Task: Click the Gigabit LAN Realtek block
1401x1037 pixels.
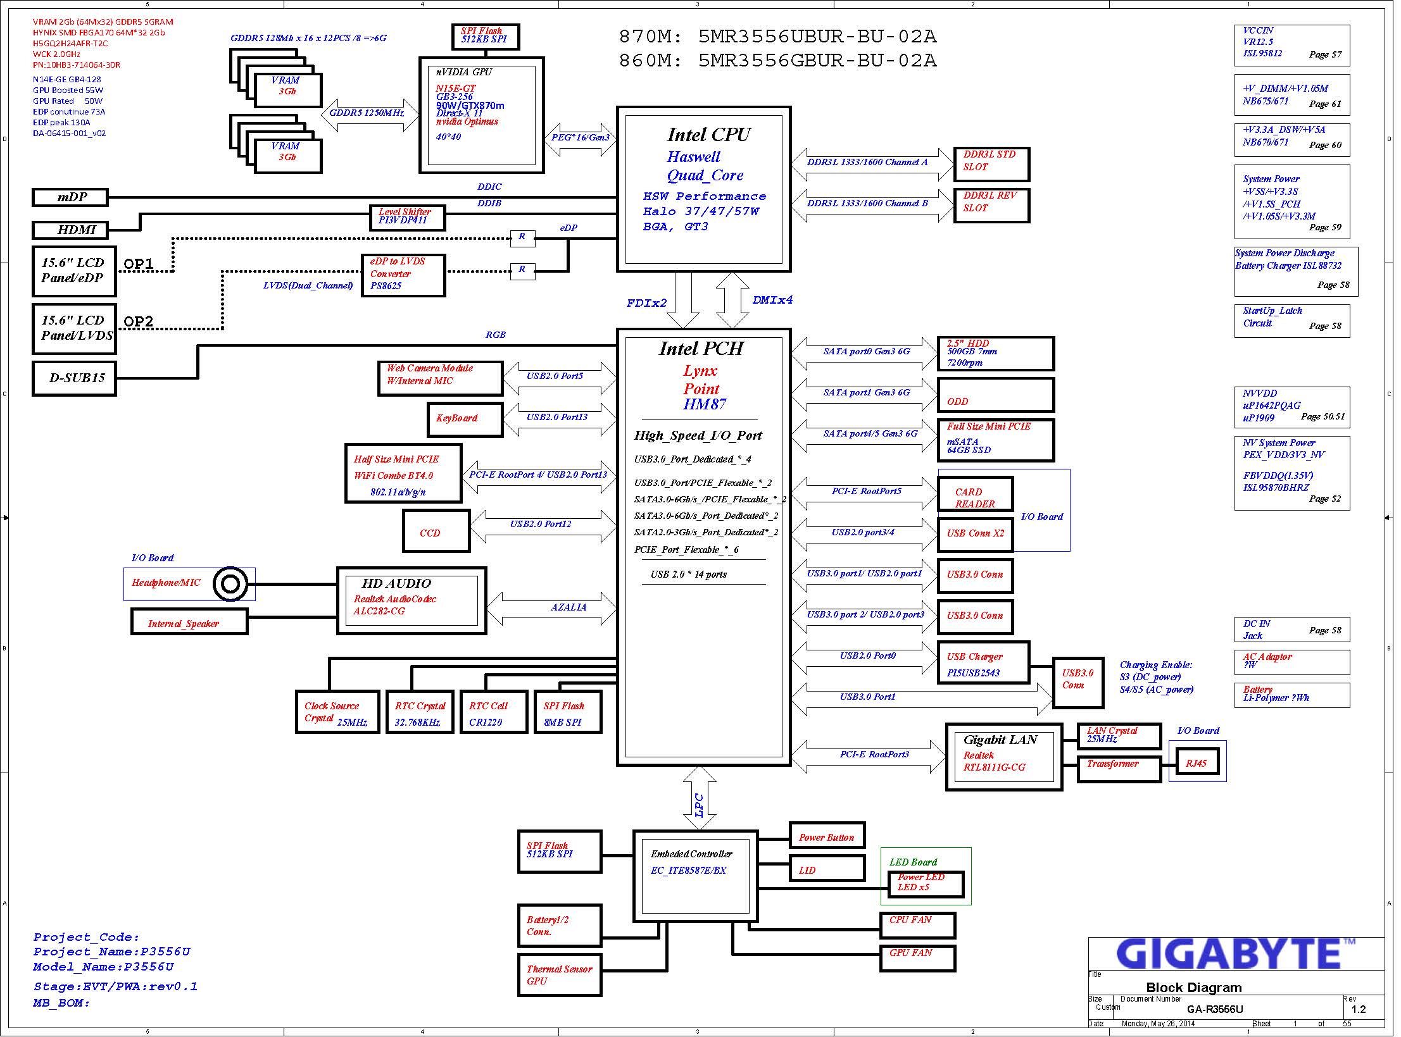Action: tap(1003, 757)
